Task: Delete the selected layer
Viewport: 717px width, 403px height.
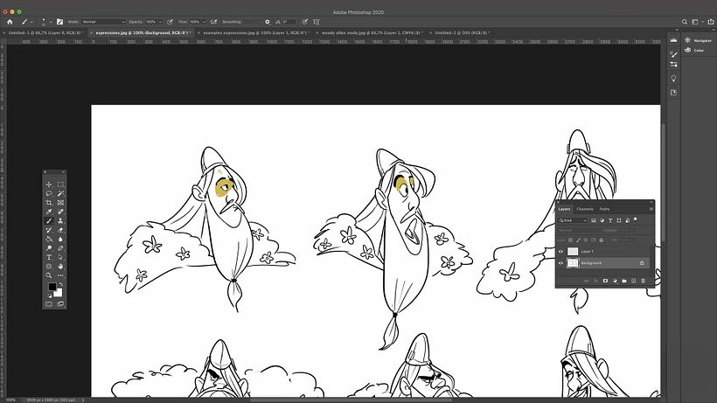Action: pos(643,281)
